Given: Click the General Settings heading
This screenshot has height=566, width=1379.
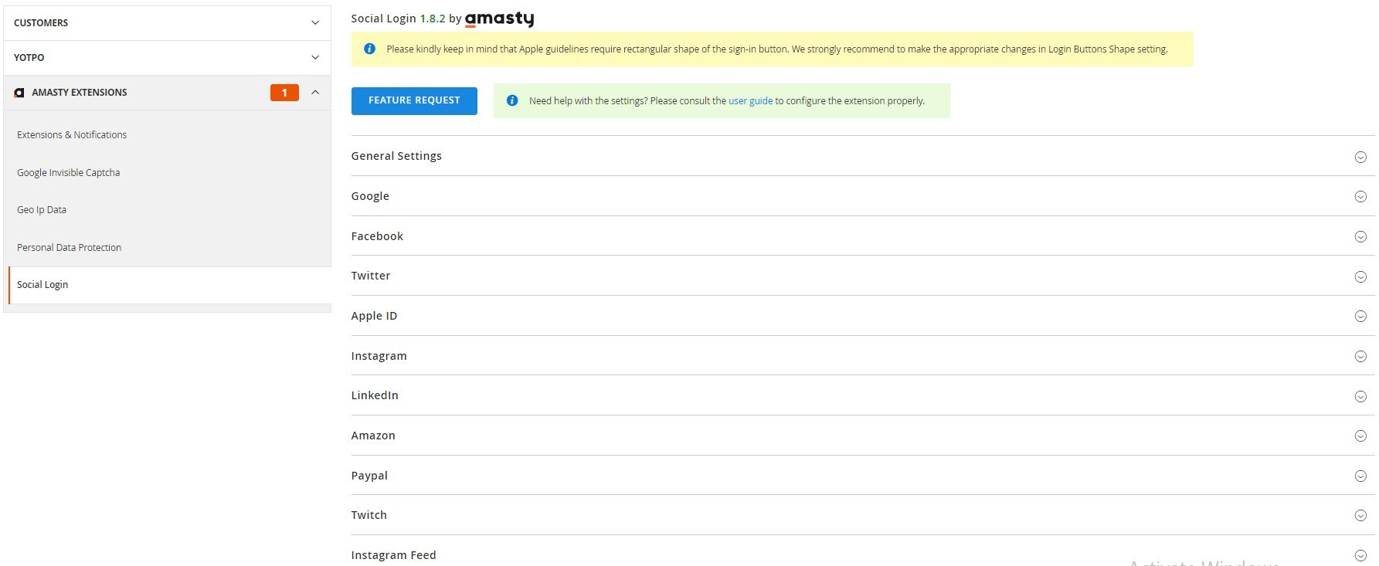Looking at the screenshot, I should [396, 156].
